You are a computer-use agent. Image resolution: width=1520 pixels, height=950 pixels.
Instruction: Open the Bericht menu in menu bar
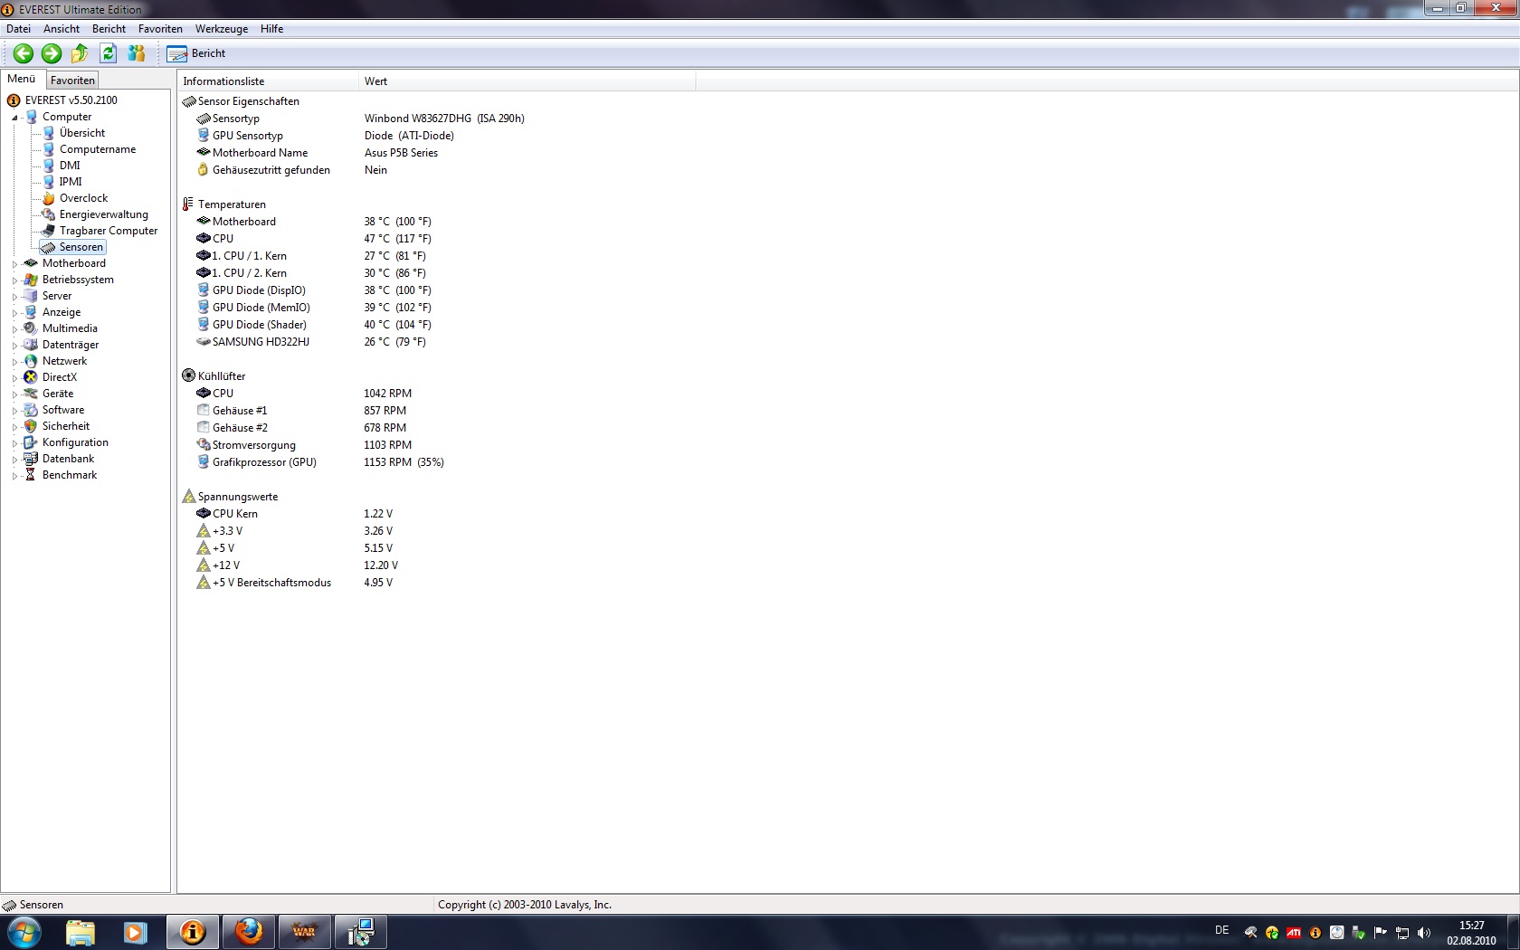click(109, 29)
